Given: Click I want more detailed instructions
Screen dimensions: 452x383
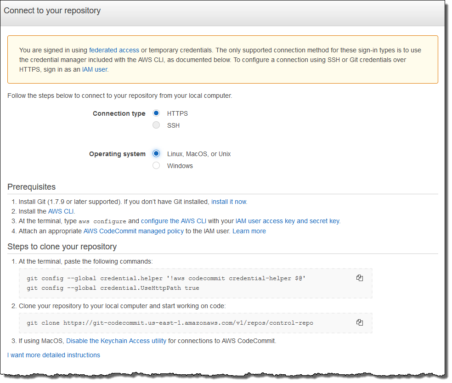Looking at the screenshot, I should pyautogui.click(x=54, y=355).
